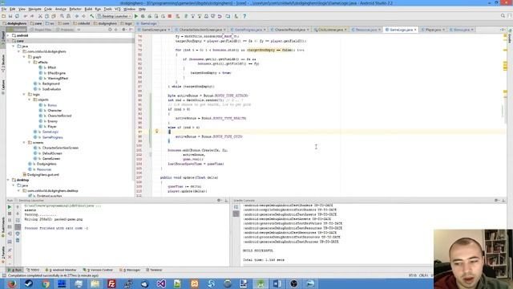Click the stop square in Run panel
513x289 pixels.
pyautogui.click(x=10, y=214)
